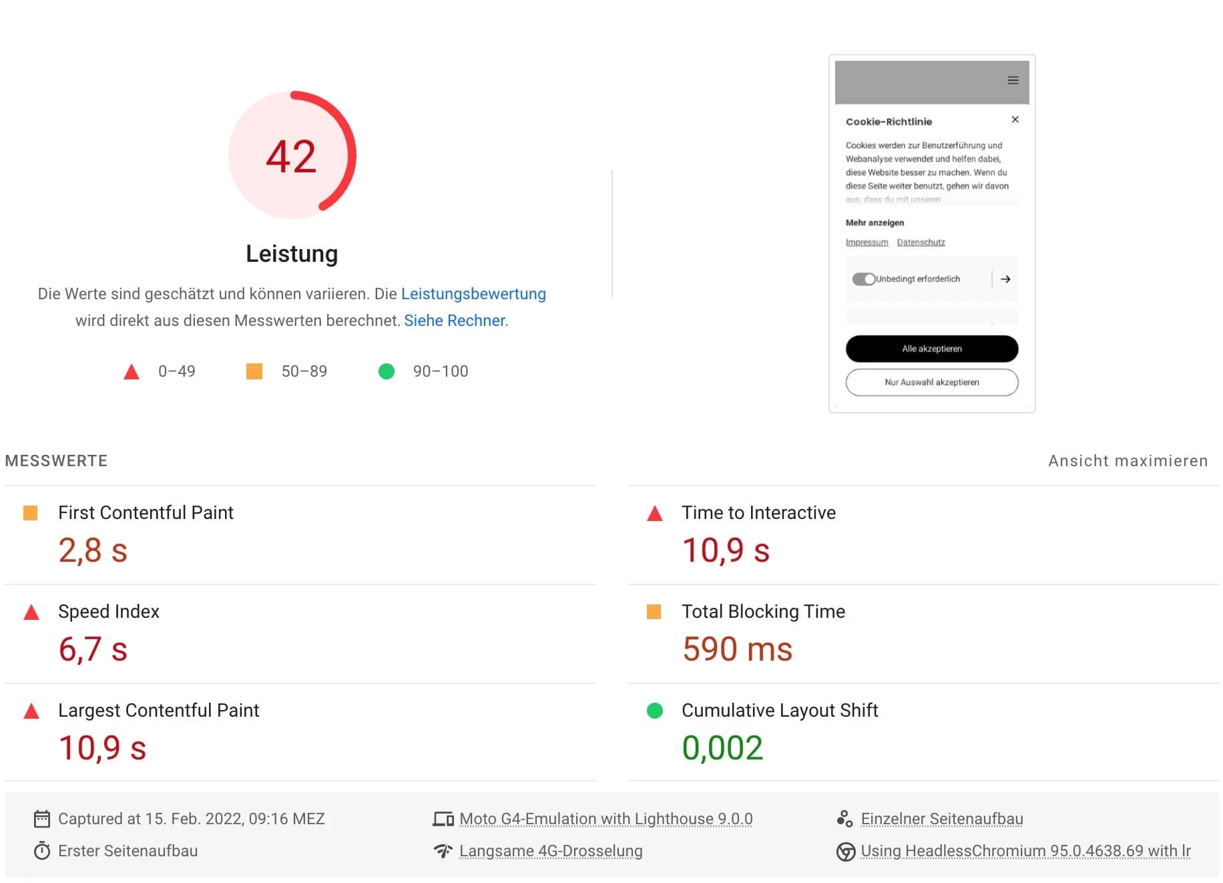Image resolution: width=1223 pixels, height=883 pixels.
Task: Click the wifi icon beside "Langsame 4G-Drosselung"
Action: coord(443,850)
